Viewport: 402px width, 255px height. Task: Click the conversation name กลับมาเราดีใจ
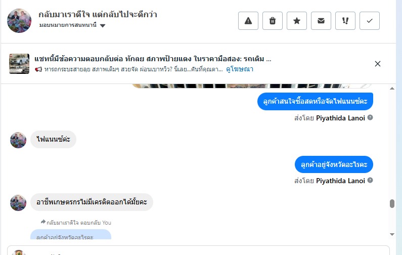click(98, 14)
